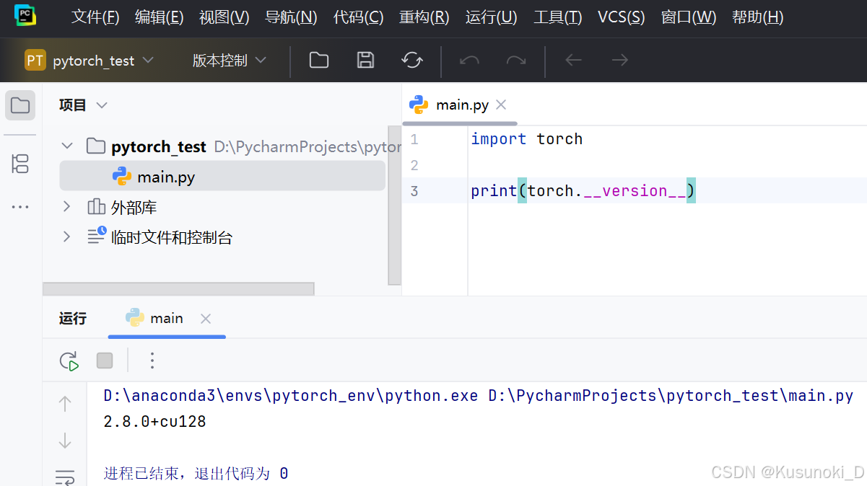
Task: Collapse the pytorch_test project folder
Action: (x=67, y=146)
